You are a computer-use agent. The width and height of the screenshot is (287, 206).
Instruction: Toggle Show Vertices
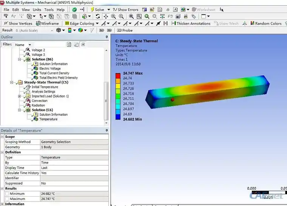point(18,23)
